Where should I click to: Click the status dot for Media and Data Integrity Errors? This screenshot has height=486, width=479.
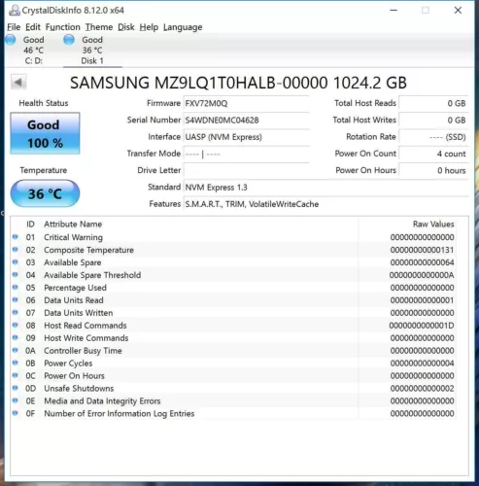15,400
